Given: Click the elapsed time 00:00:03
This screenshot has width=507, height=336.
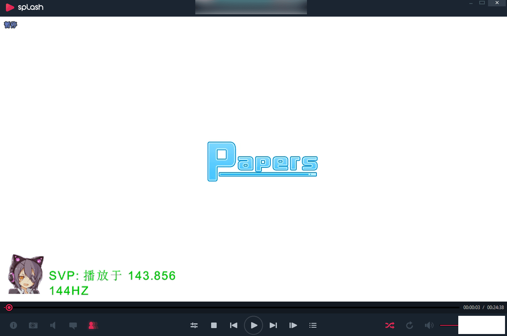Looking at the screenshot, I should point(472,308).
